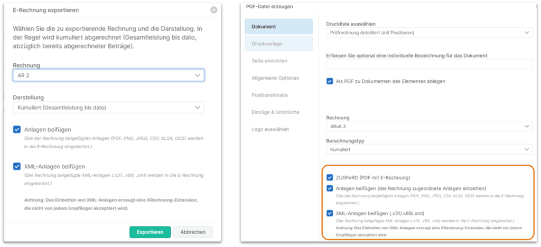Expand the Berechnungstyp dropdown
This screenshot has width=541, height=247.
tap(429, 149)
